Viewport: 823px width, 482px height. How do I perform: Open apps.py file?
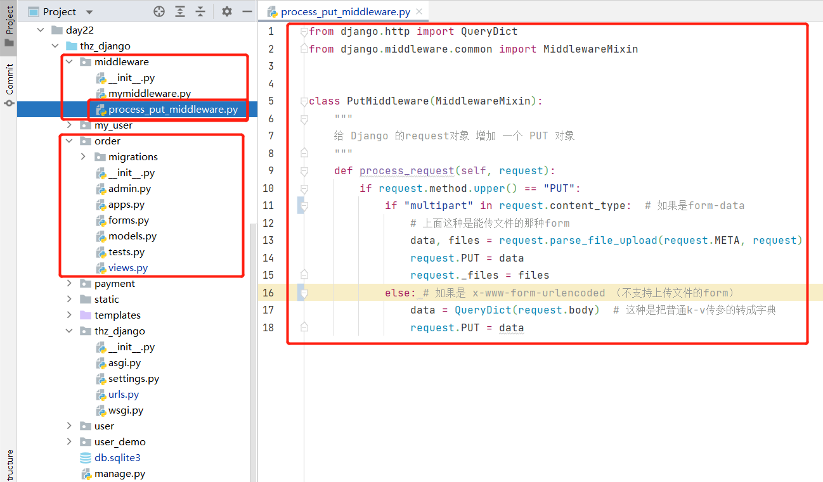[x=126, y=204]
